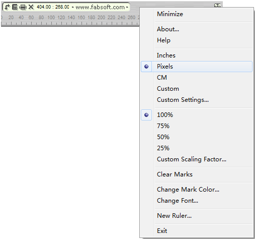Viewport: 255px width, 239px height.
Task: Click the X icon on the ruler toolbar
Action: (x=31, y=7)
